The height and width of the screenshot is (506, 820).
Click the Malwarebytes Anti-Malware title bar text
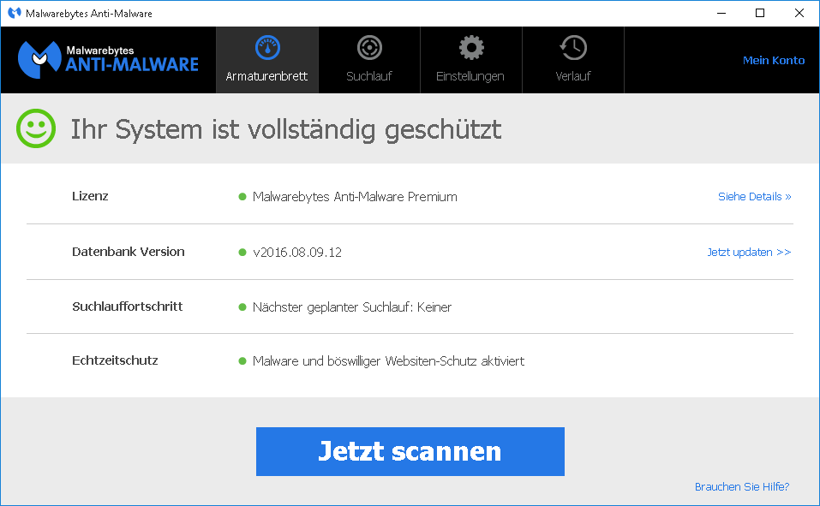pos(89,14)
